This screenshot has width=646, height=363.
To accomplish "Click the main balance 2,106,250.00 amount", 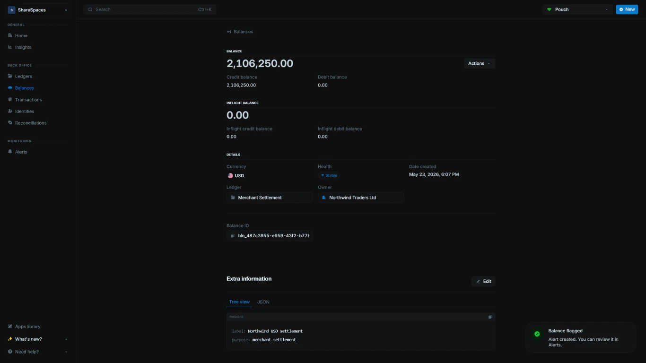I will pos(260,63).
